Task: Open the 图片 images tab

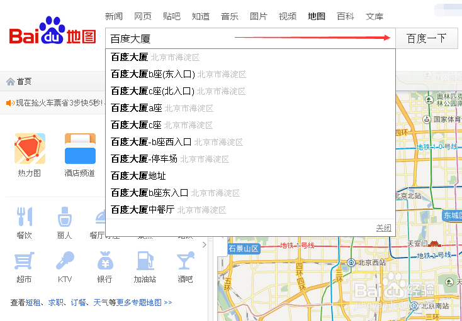Action: point(259,16)
